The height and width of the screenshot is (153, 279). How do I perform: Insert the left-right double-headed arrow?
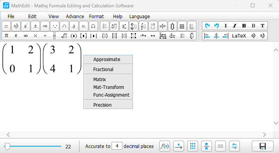pyautogui.click(x=153, y=36)
